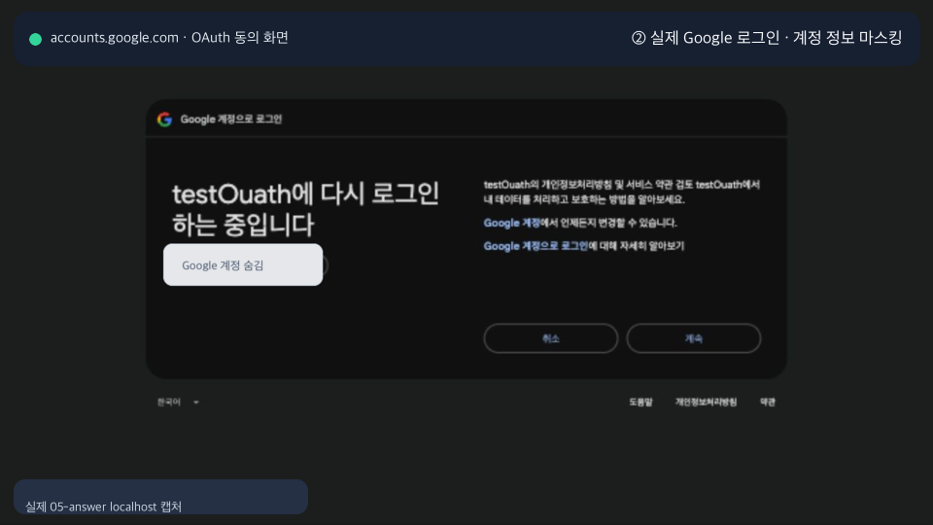Click the masked 'Google 계정 숨김' account chip
The image size is (933, 525).
(x=243, y=264)
